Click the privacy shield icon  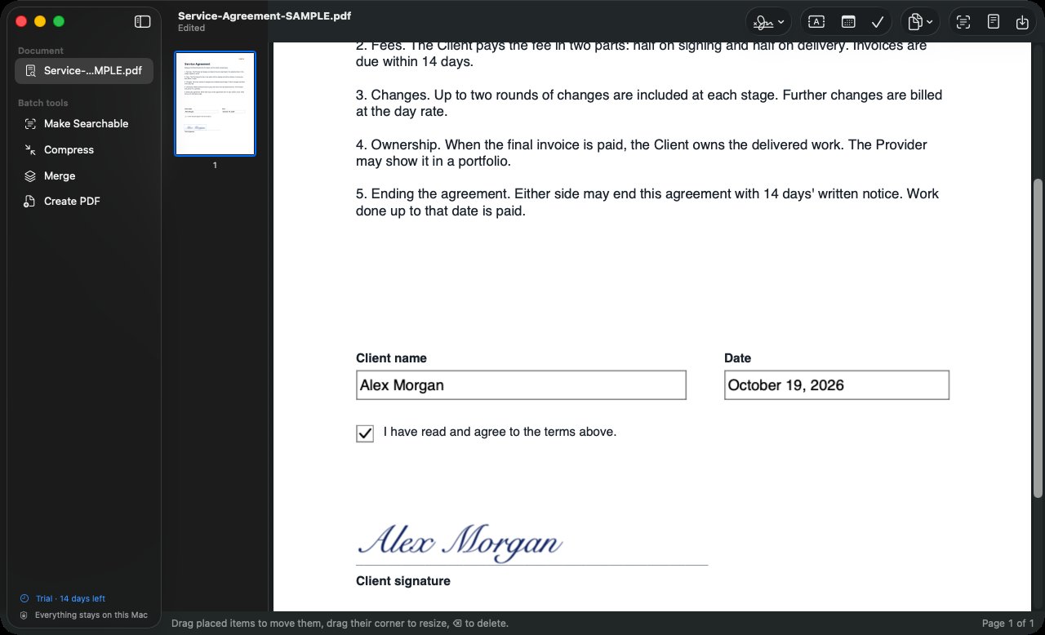point(24,615)
